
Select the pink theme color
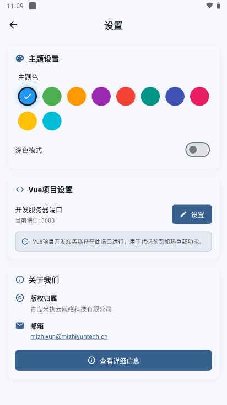pyautogui.click(x=199, y=96)
